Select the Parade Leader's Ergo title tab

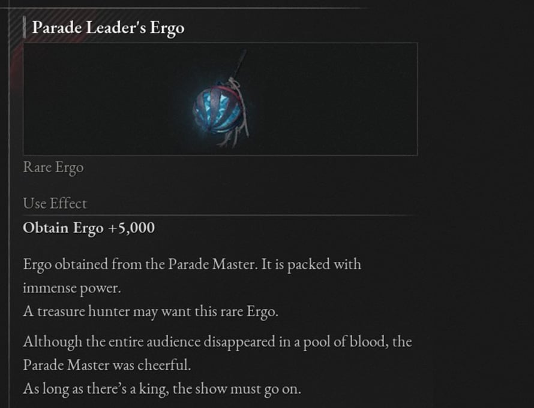pyautogui.click(x=109, y=28)
